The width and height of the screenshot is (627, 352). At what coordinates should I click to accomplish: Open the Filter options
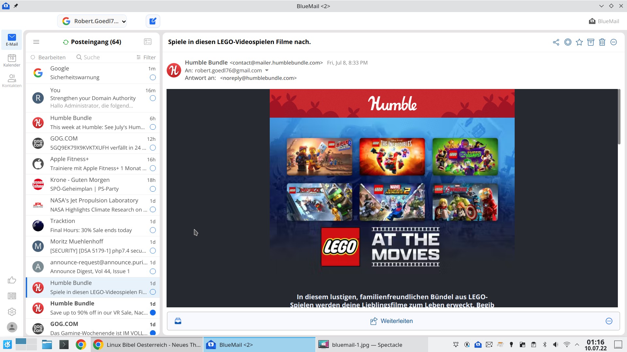(146, 57)
